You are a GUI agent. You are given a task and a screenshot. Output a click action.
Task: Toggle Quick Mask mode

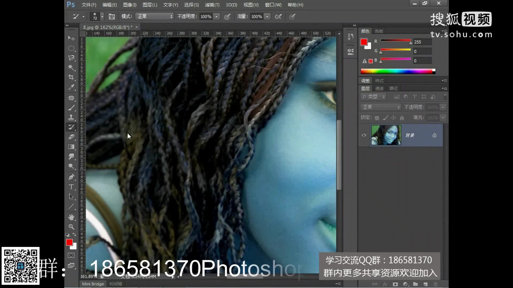click(x=71, y=255)
